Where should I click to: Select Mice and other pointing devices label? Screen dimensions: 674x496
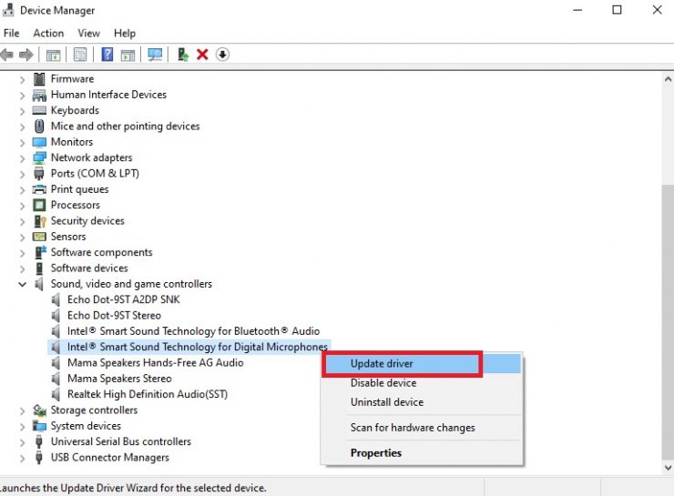[125, 127]
